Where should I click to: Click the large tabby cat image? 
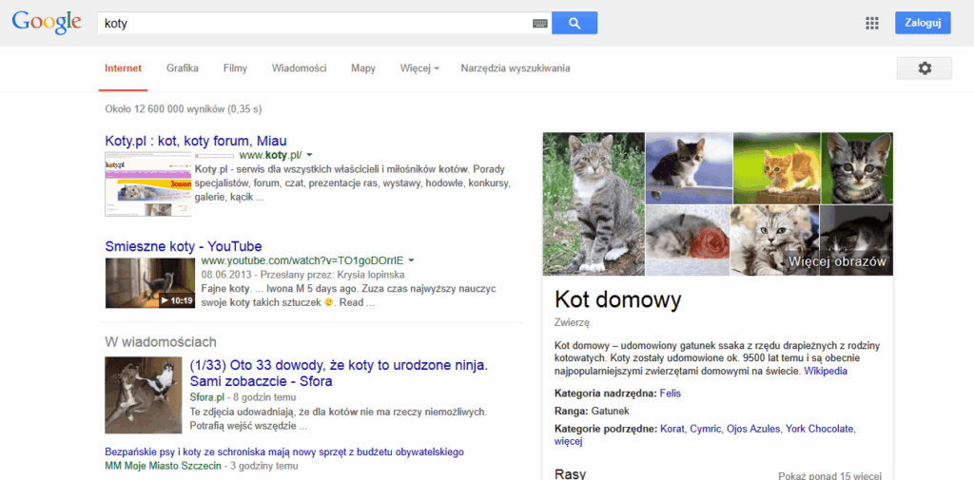click(x=594, y=203)
